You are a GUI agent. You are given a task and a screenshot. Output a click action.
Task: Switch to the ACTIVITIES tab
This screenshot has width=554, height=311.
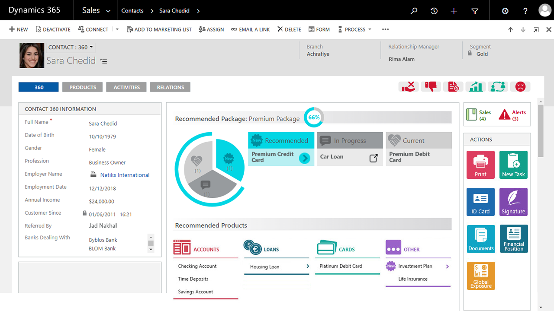click(x=126, y=87)
